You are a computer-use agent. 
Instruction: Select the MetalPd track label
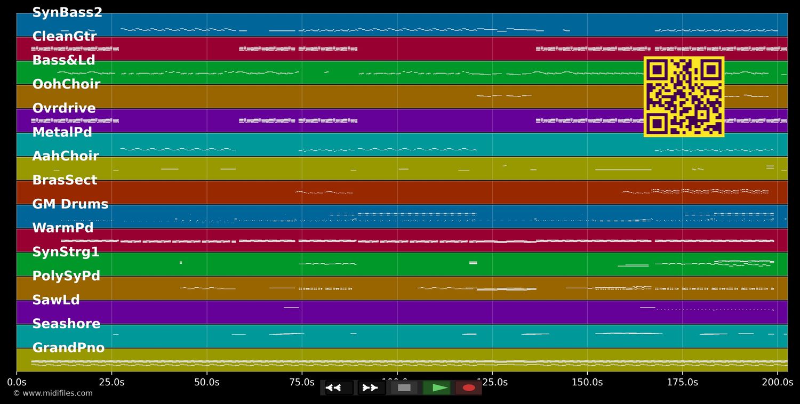click(62, 133)
